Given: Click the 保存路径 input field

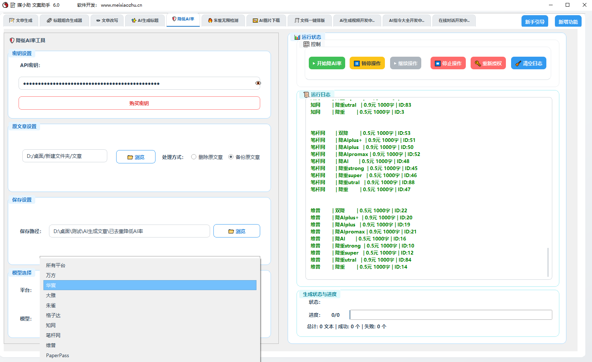Looking at the screenshot, I should (129, 231).
